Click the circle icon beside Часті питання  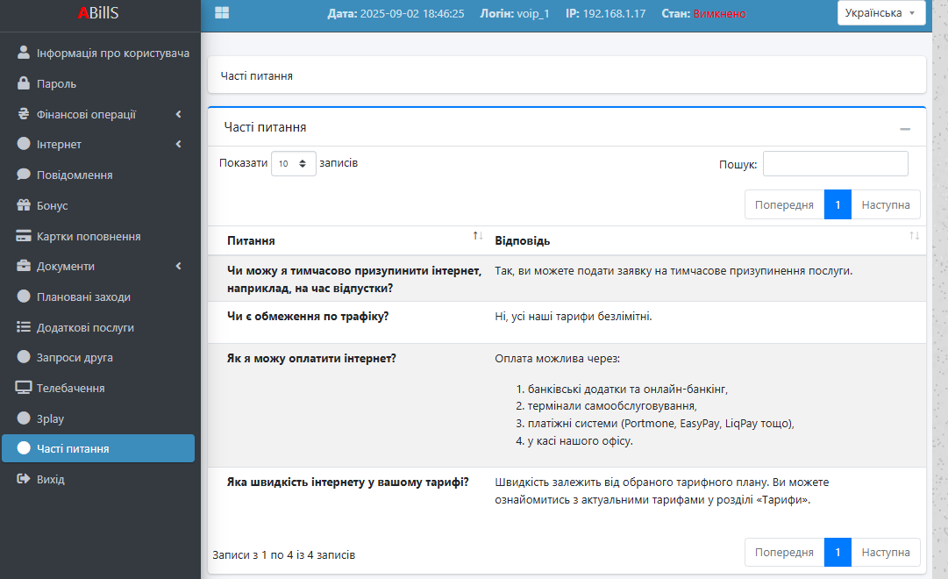(24, 447)
